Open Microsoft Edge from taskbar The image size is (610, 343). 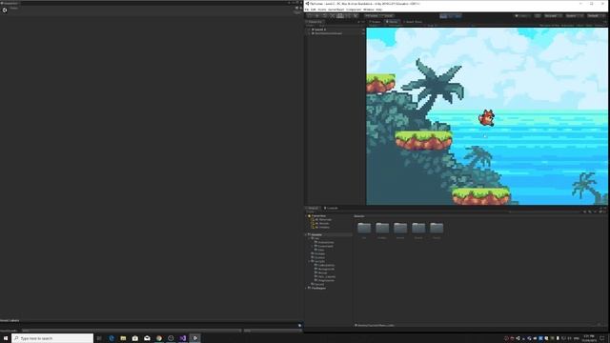(x=112, y=338)
